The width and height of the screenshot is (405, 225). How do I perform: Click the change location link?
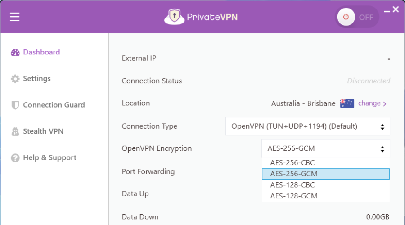tap(372, 103)
